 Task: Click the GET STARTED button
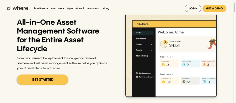pos(42,79)
